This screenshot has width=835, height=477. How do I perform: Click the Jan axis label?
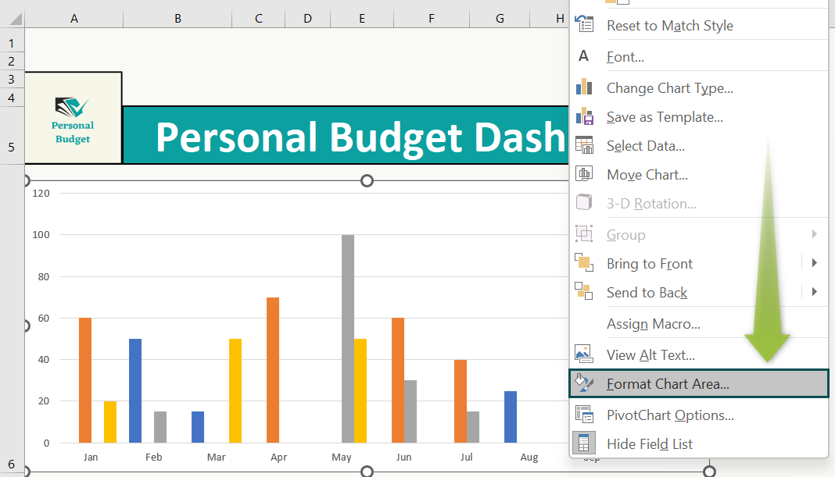pyautogui.click(x=91, y=457)
